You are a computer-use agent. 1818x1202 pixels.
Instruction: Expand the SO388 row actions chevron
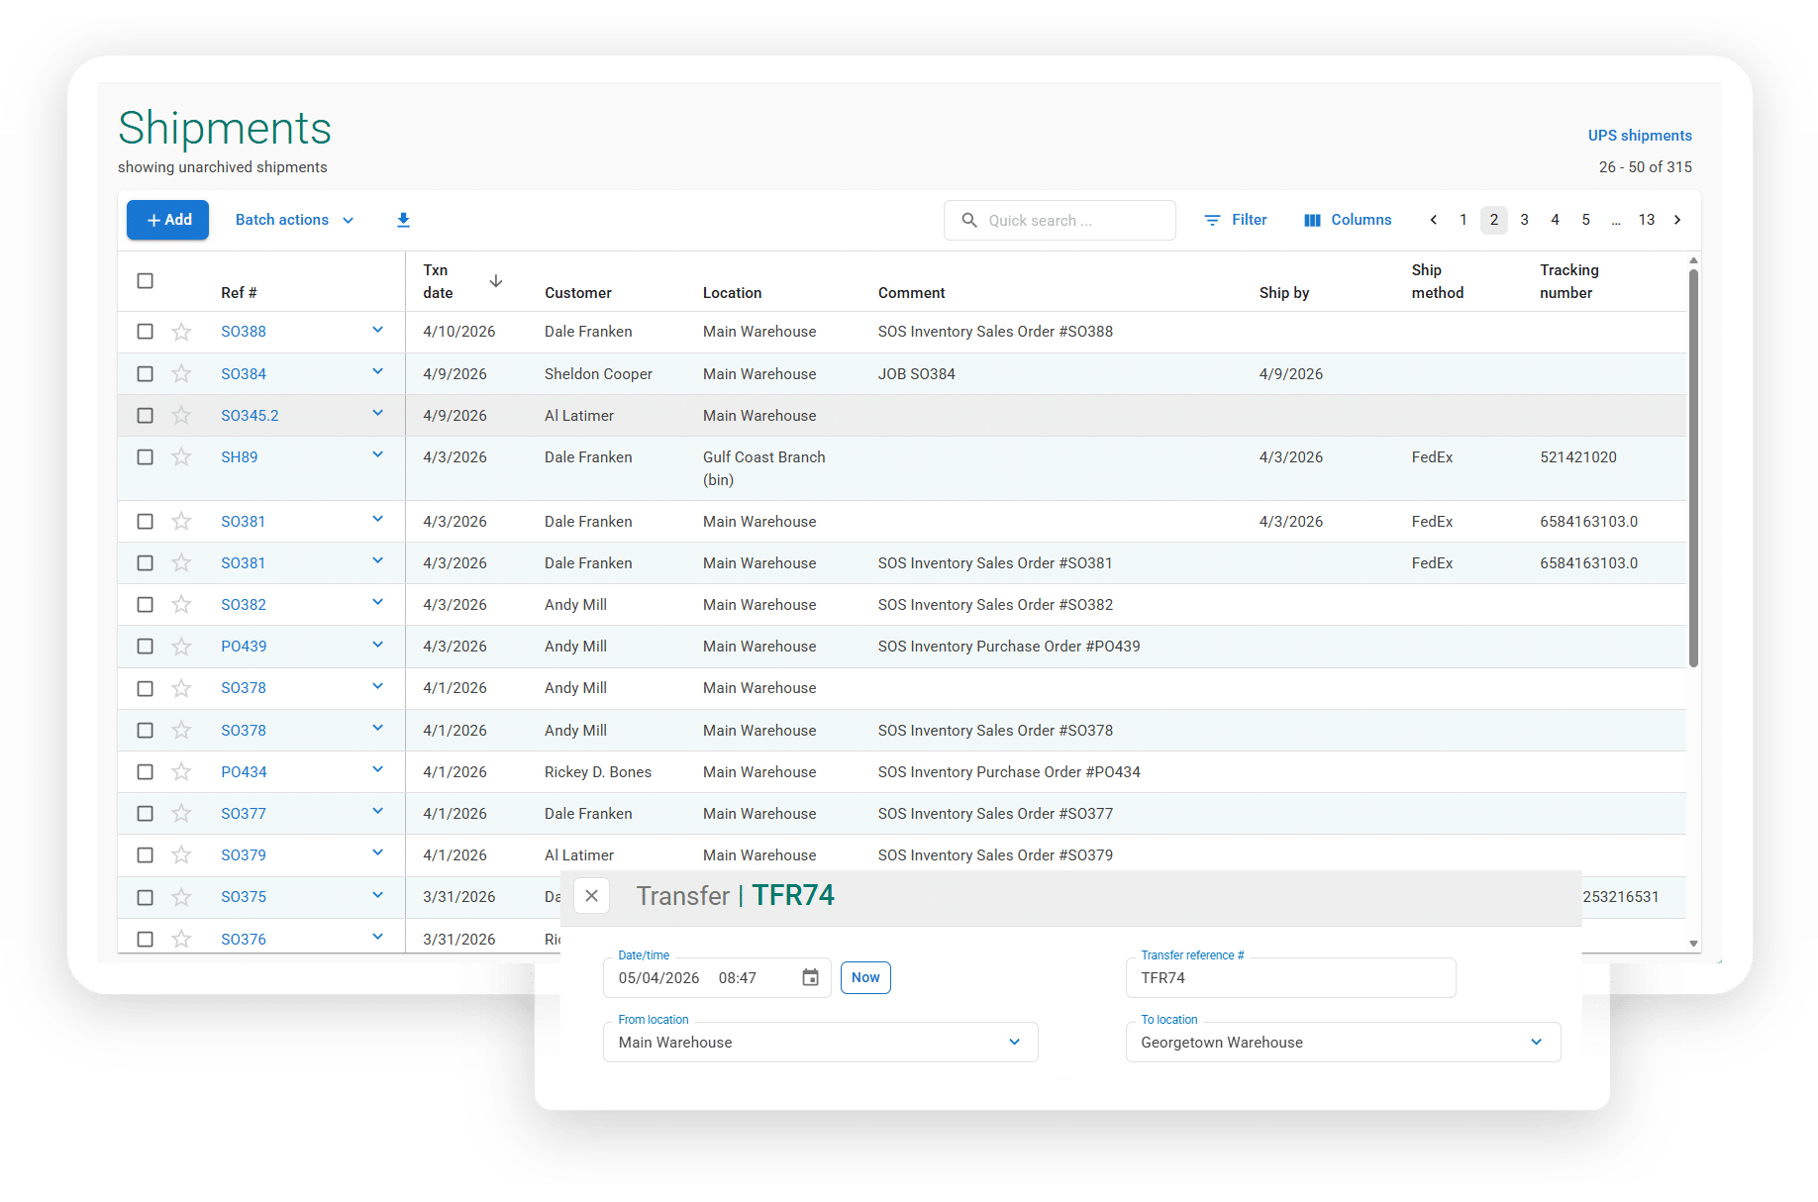click(x=377, y=330)
